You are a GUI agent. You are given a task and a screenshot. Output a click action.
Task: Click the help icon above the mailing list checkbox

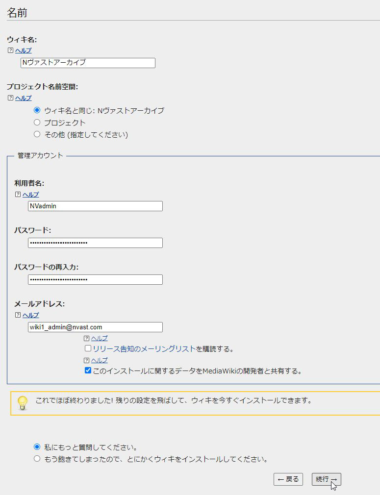coord(87,338)
